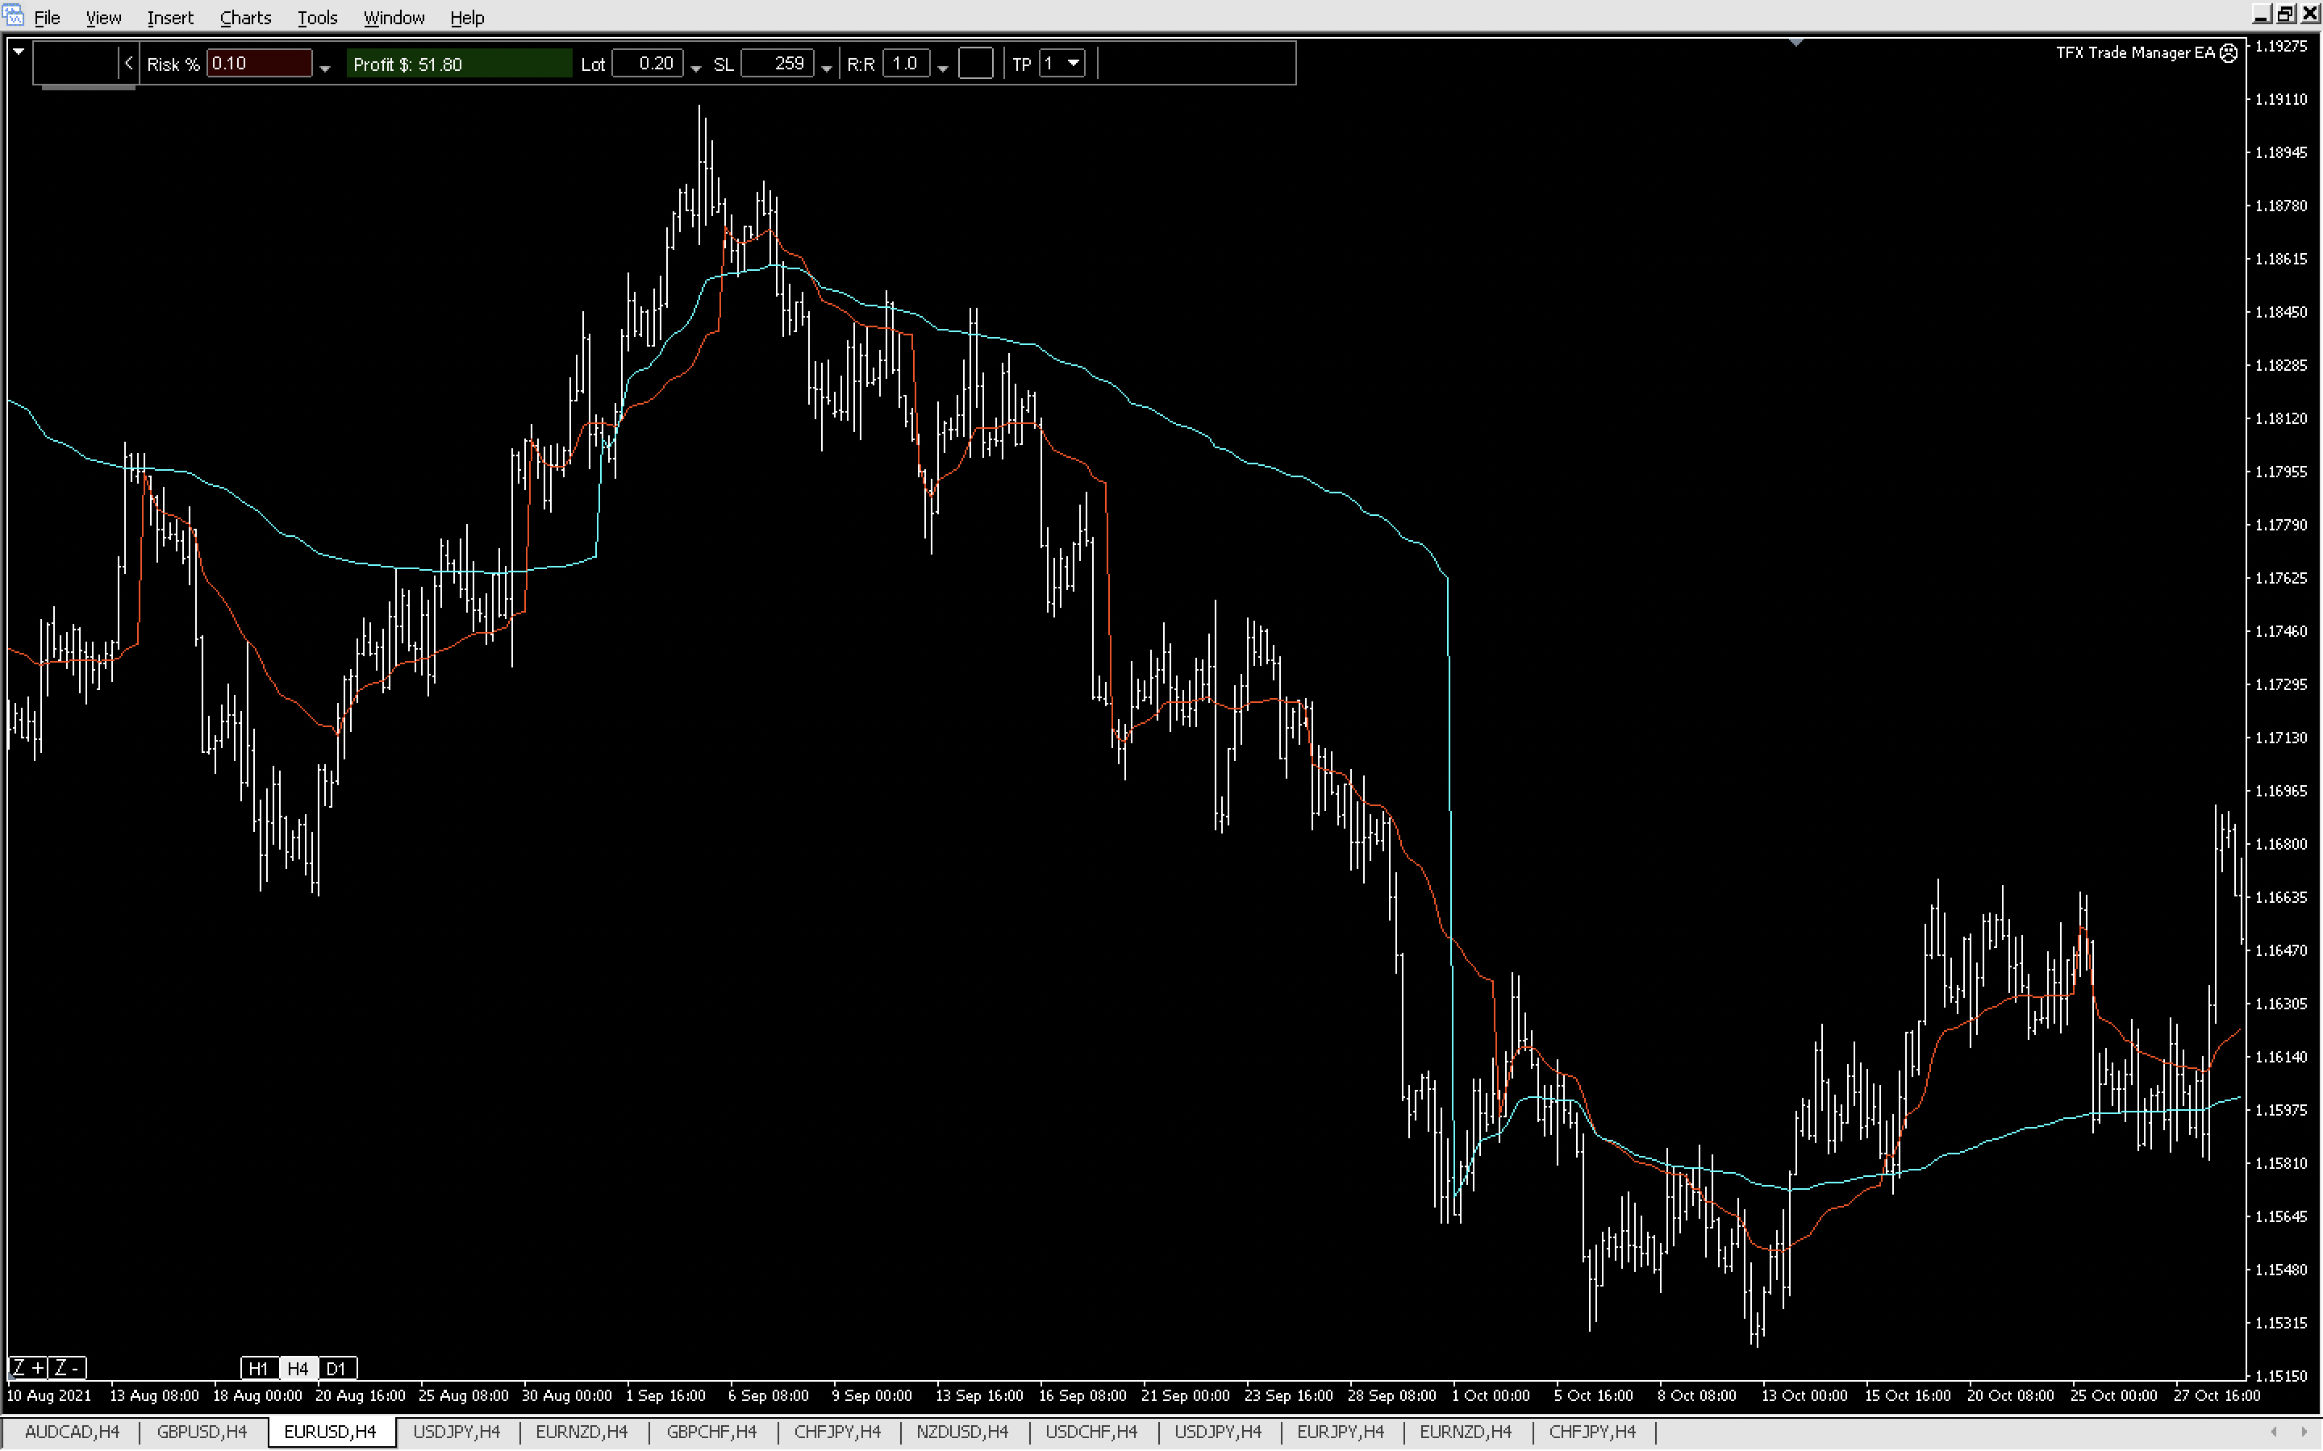This screenshot has height=1451, width=2323.
Task: Click the red Risk % value field
Action: tap(258, 64)
